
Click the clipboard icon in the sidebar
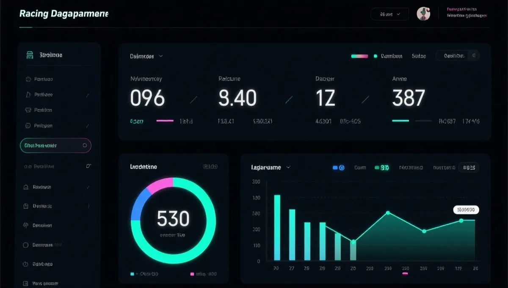[25, 206]
